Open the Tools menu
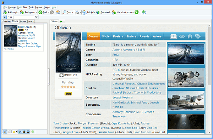 point(31,7)
